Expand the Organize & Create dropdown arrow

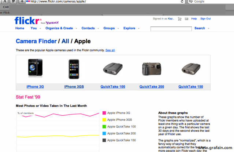[76, 28]
